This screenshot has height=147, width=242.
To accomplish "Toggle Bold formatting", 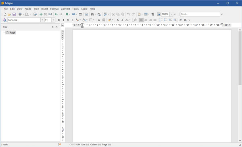I will pyautogui.click(x=58, y=20).
